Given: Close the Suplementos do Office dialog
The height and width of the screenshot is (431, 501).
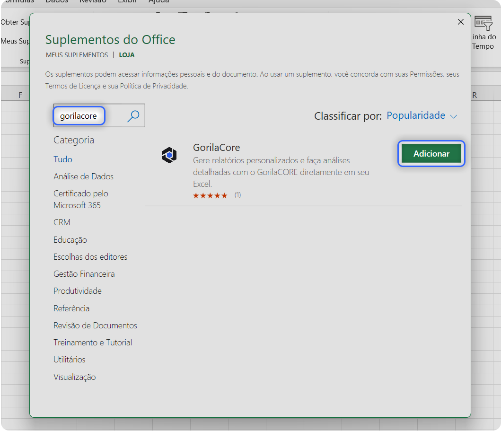Looking at the screenshot, I should pos(460,22).
